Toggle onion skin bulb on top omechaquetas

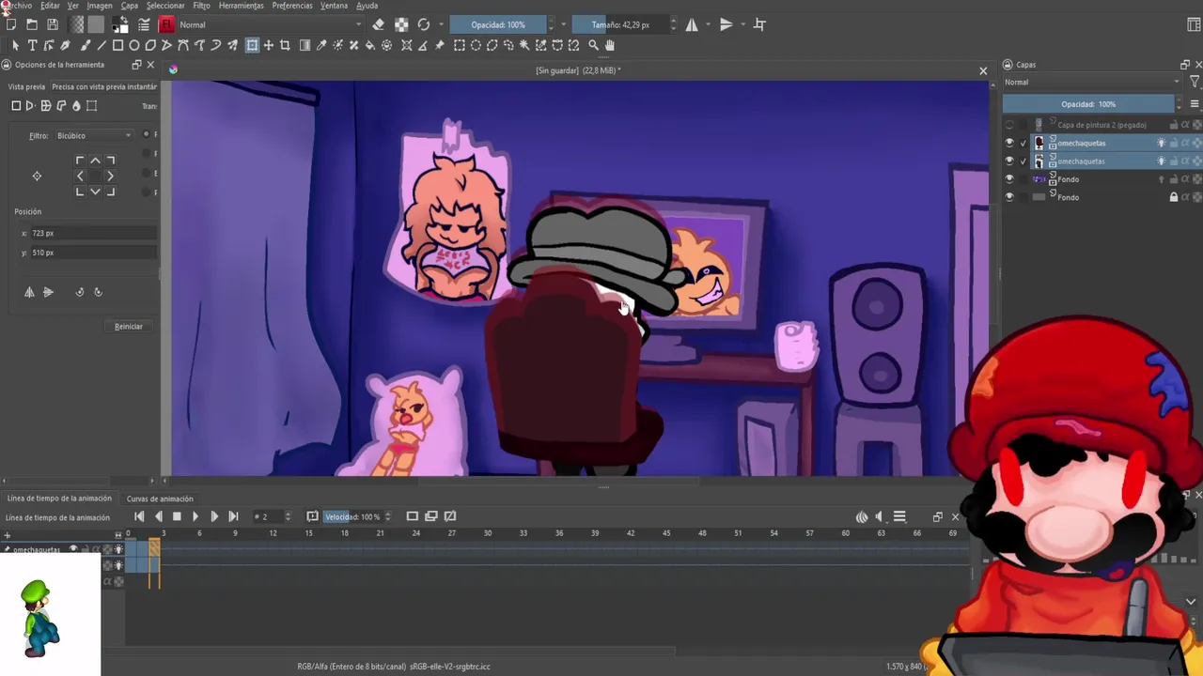click(x=1161, y=143)
